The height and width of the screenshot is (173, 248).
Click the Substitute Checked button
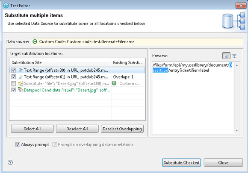(x=181, y=163)
